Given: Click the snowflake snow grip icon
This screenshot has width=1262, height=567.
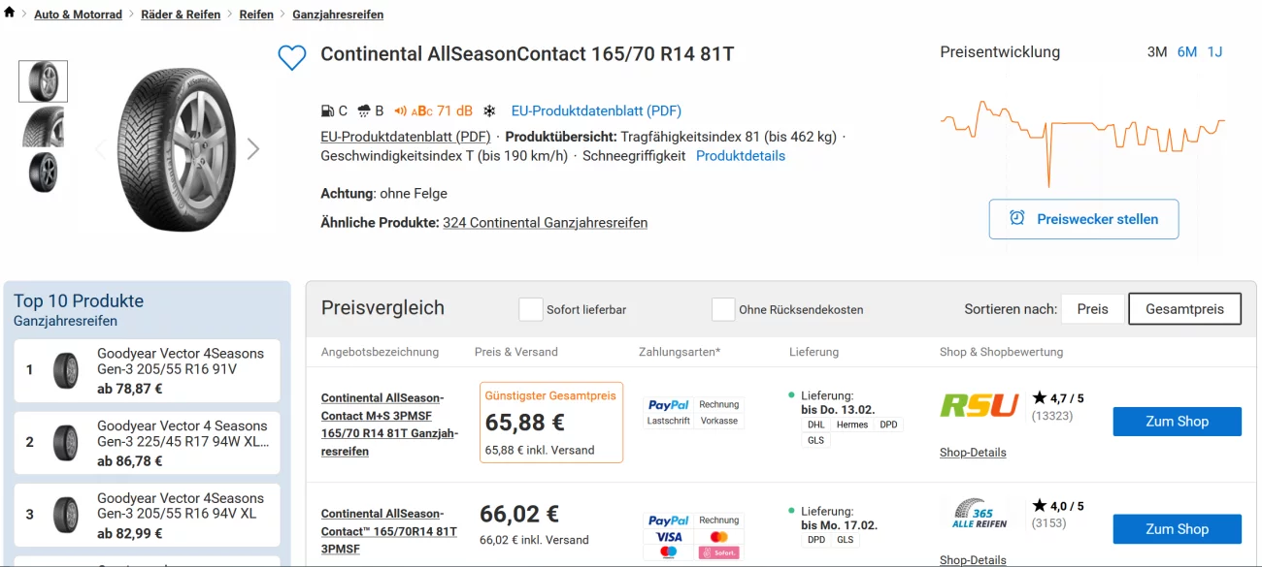Looking at the screenshot, I should click(x=489, y=110).
